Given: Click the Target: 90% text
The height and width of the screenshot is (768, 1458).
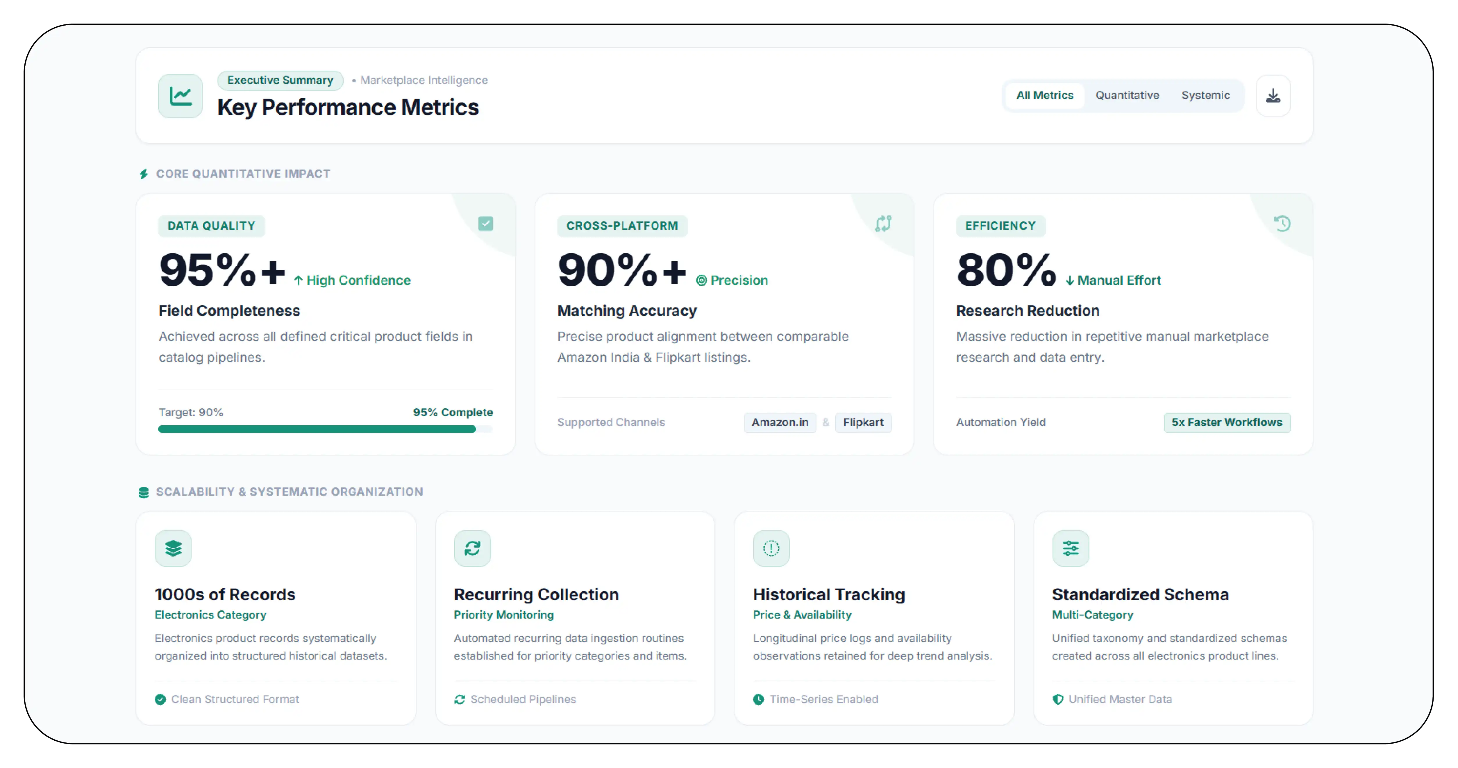Looking at the screenshot, I should (x=191, y=412).
